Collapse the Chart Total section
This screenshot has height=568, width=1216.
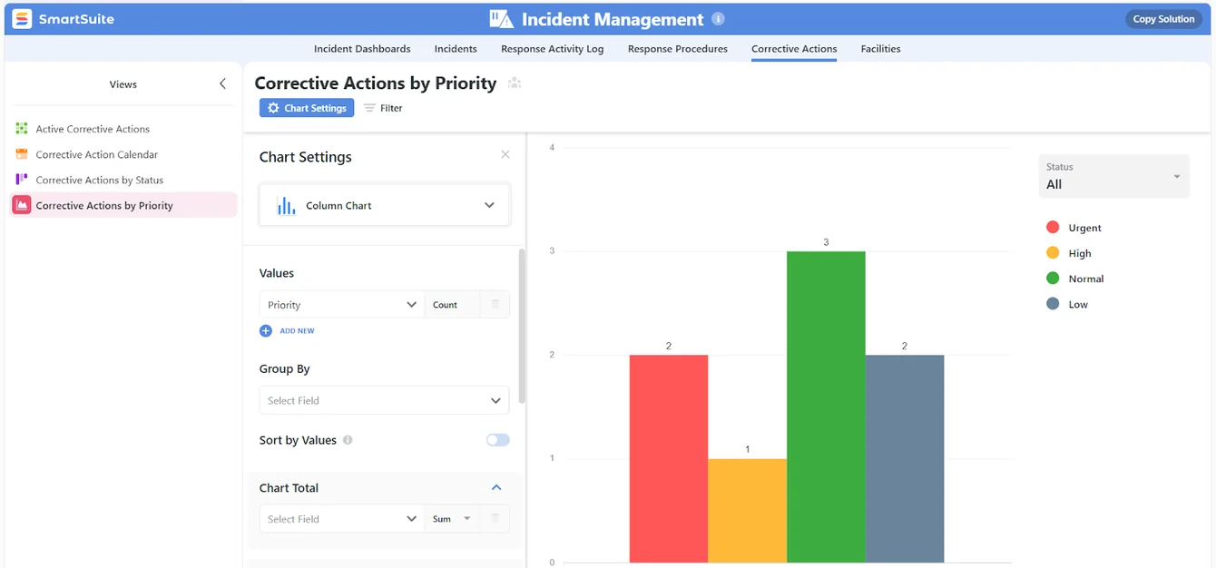[x=496, y=488]
